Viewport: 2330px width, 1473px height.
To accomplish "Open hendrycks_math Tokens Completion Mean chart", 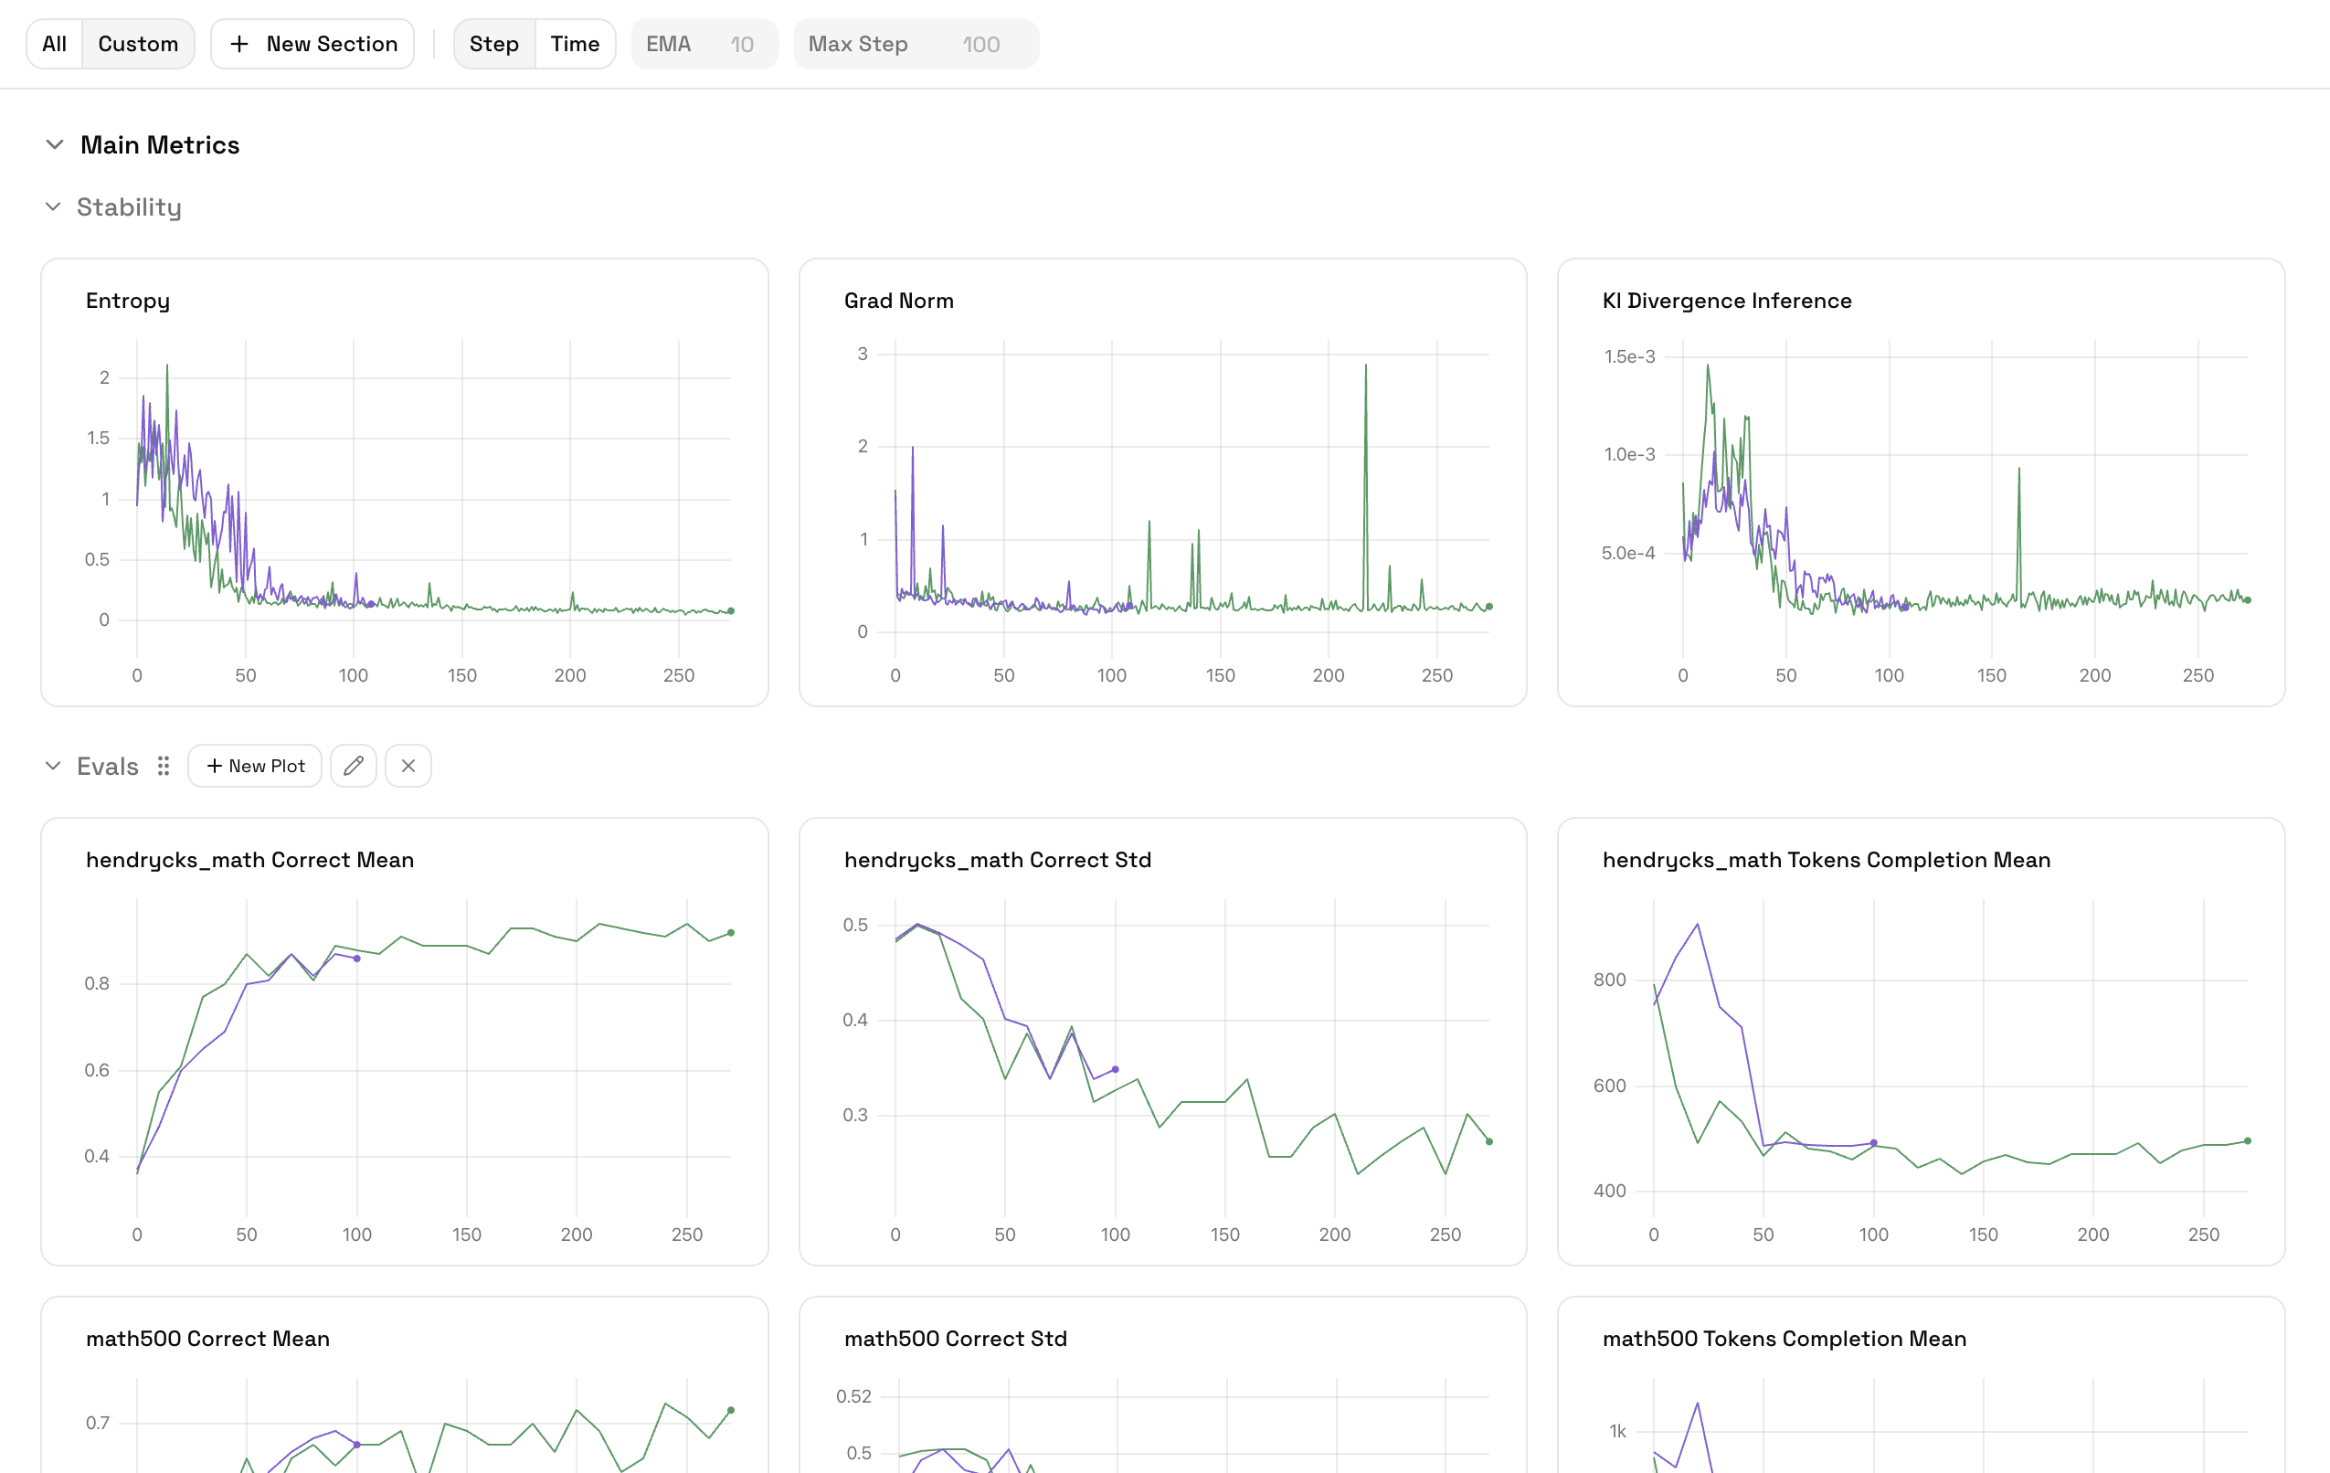I will coord(1922,1042).
